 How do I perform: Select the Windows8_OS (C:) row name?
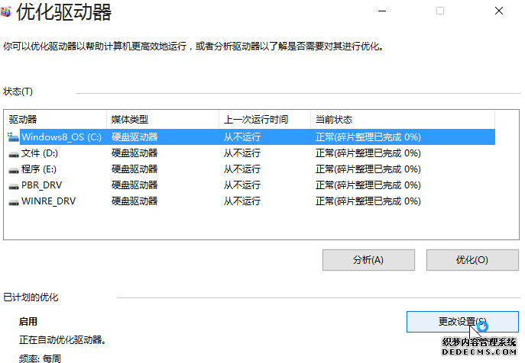tap(62, 137)
